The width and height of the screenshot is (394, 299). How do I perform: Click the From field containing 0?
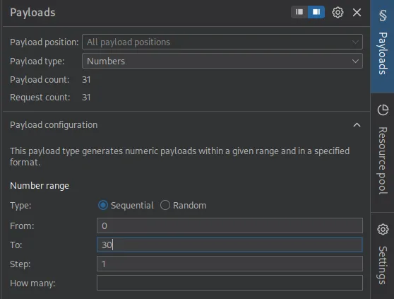point(229,225)
